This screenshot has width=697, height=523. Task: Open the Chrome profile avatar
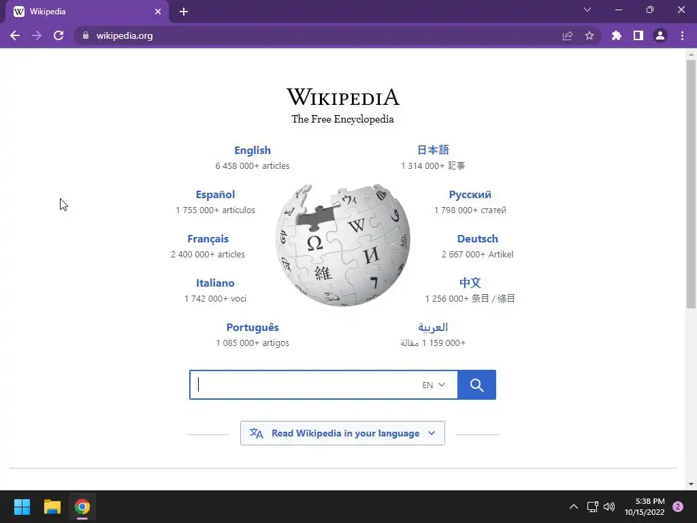coord(660,35)
